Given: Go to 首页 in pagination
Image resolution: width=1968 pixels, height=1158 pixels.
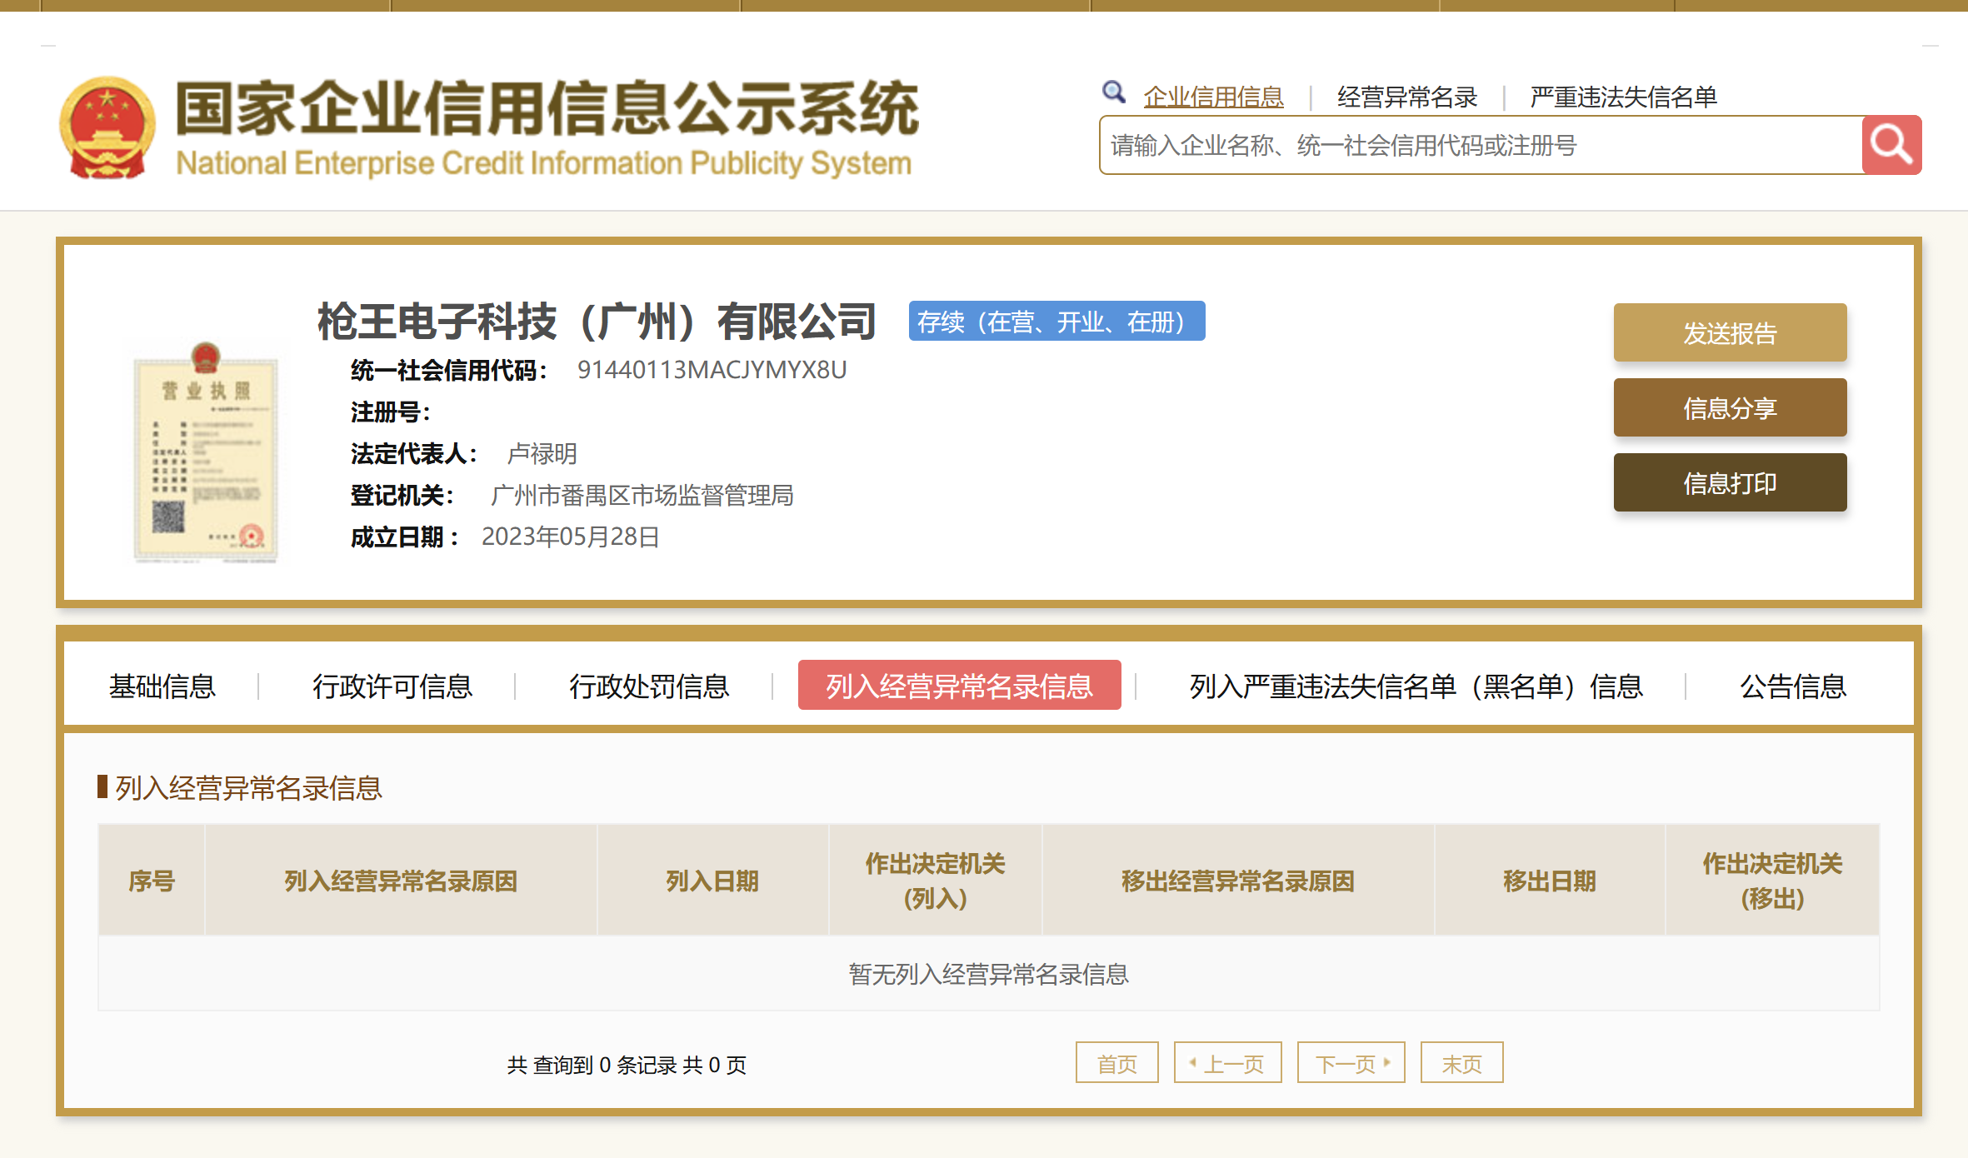Looking at the screenshot, I should tap(1116, 1064).
